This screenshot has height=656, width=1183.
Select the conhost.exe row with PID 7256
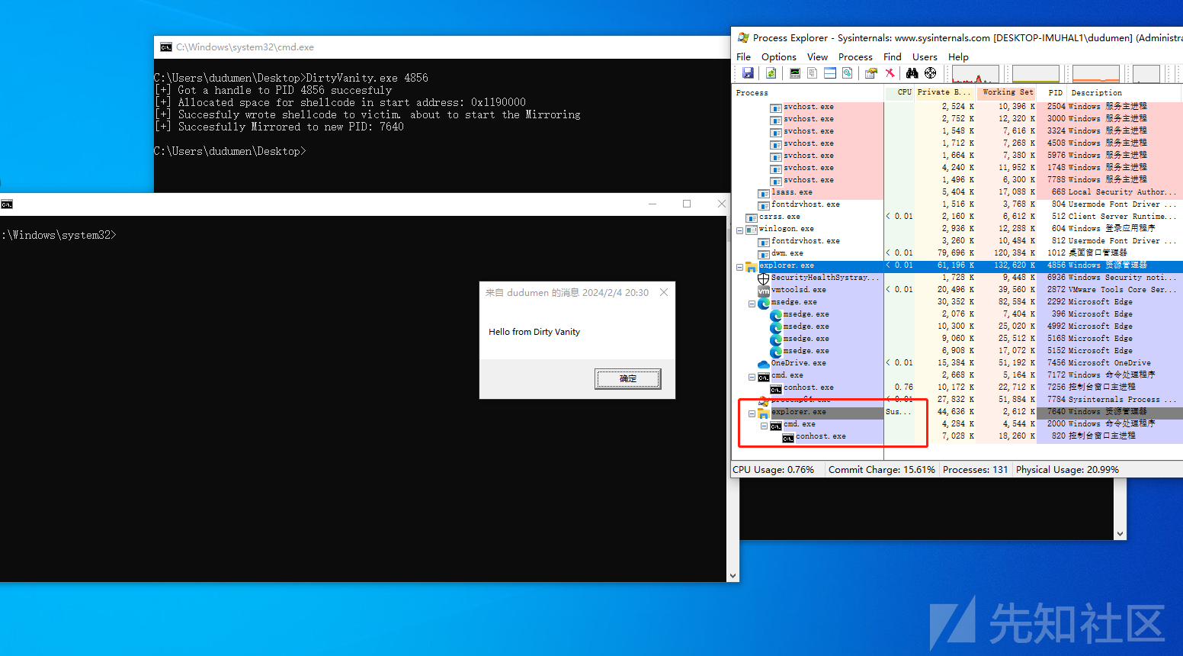click(x=957, y=387)
